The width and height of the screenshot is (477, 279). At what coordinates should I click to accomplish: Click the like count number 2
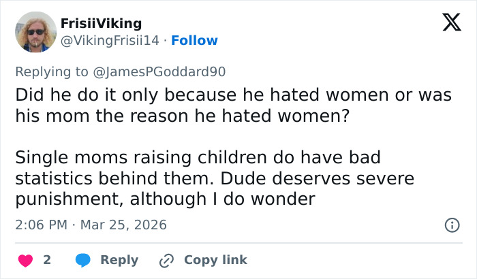[x=47, y=260]
